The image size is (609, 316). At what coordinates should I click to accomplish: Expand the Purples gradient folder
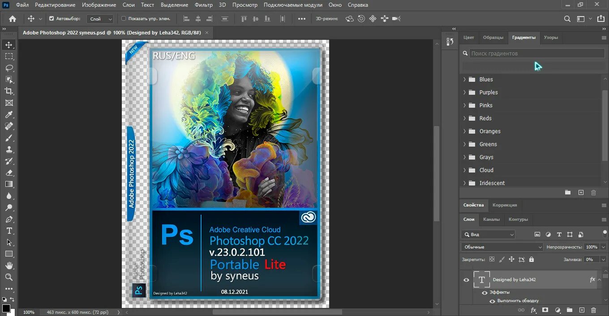point(464,93)
